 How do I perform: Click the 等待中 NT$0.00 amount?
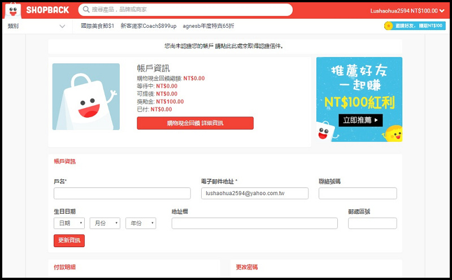(x=167, y=86)
